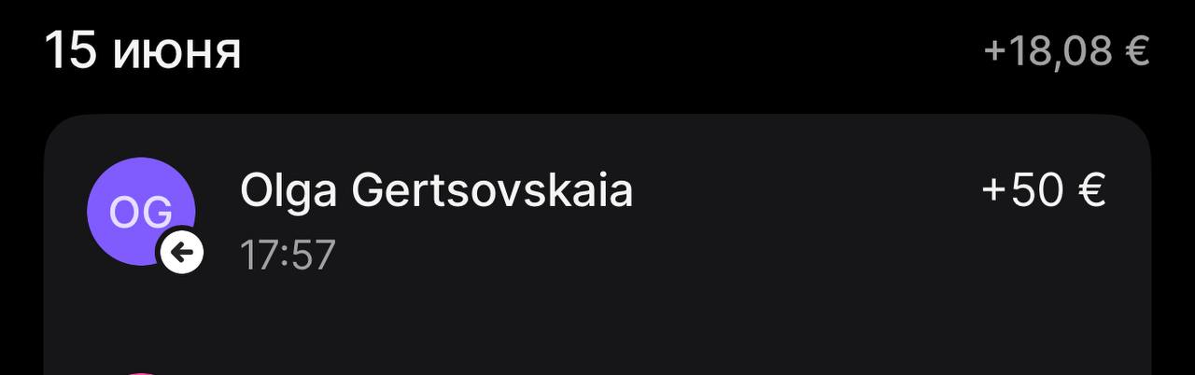Click the number 50 in the amount
This screenshot has width=1195, height=375.
pos(1038,191)
